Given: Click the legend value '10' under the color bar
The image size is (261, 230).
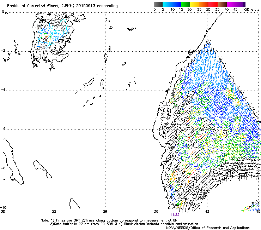Looking at the screenshot, I should [172, 9].
